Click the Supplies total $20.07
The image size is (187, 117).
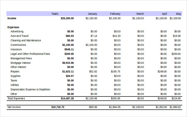click(x=70, y=76)
